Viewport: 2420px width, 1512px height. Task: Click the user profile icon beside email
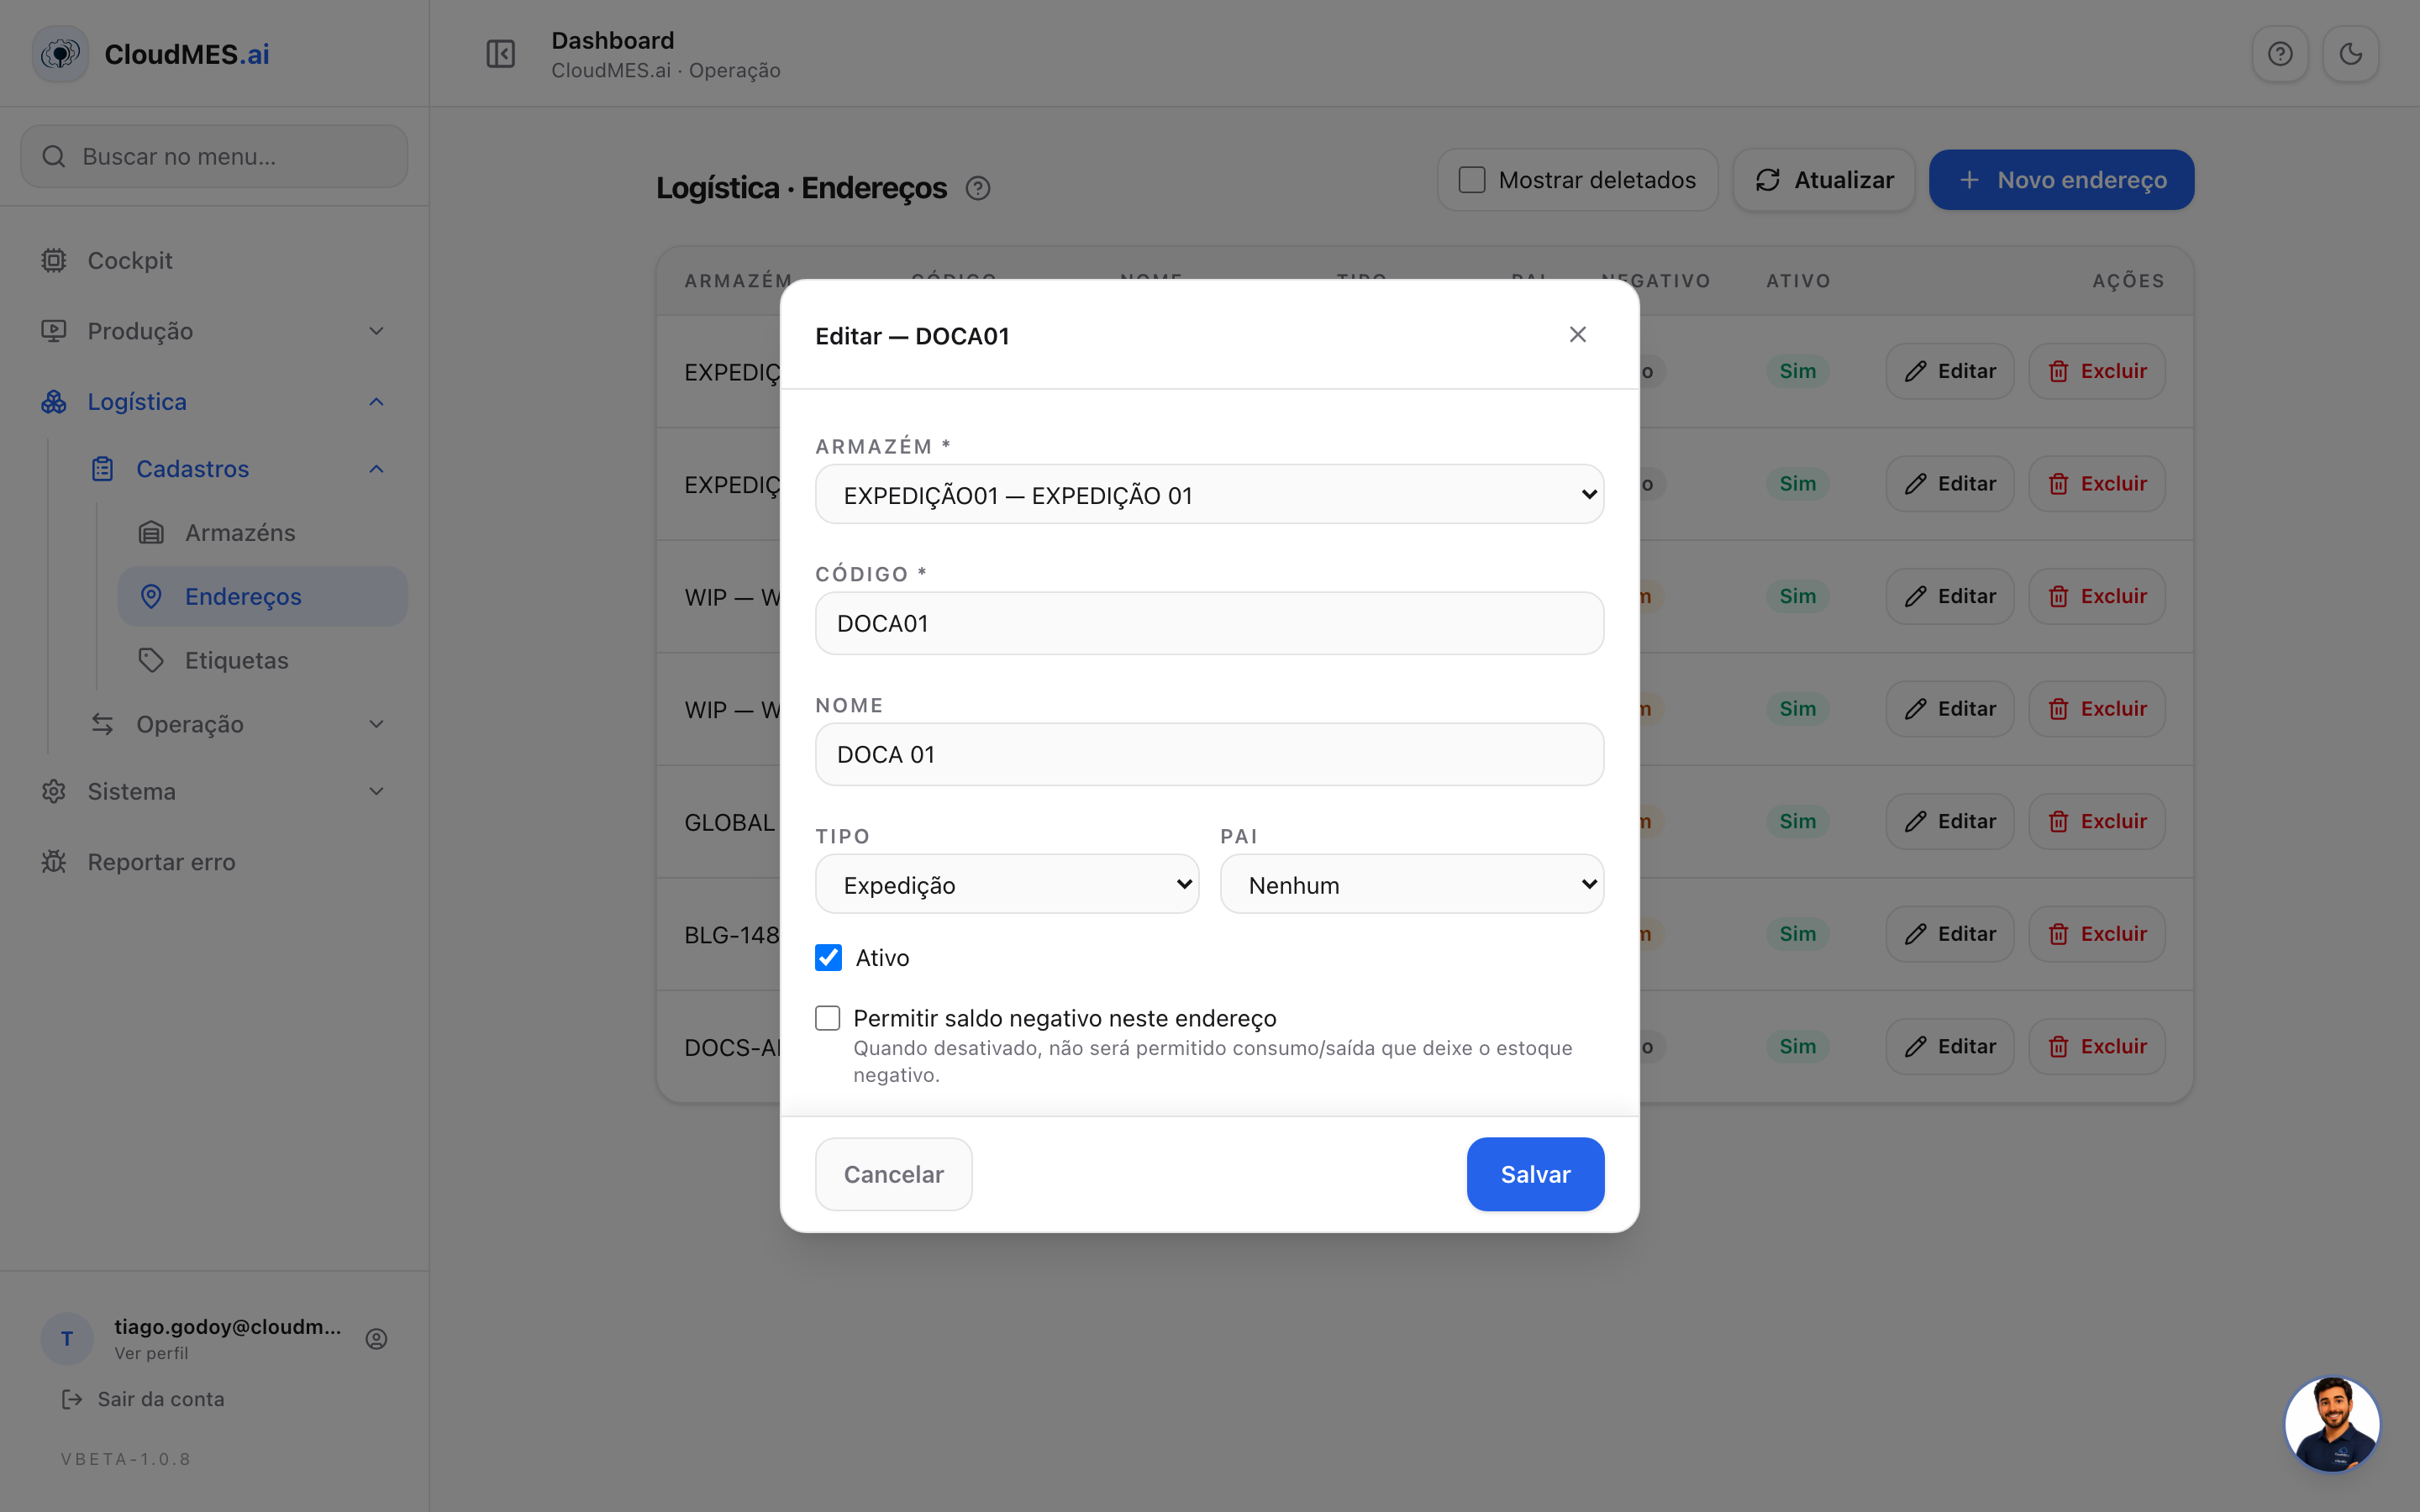point(376,1339)
